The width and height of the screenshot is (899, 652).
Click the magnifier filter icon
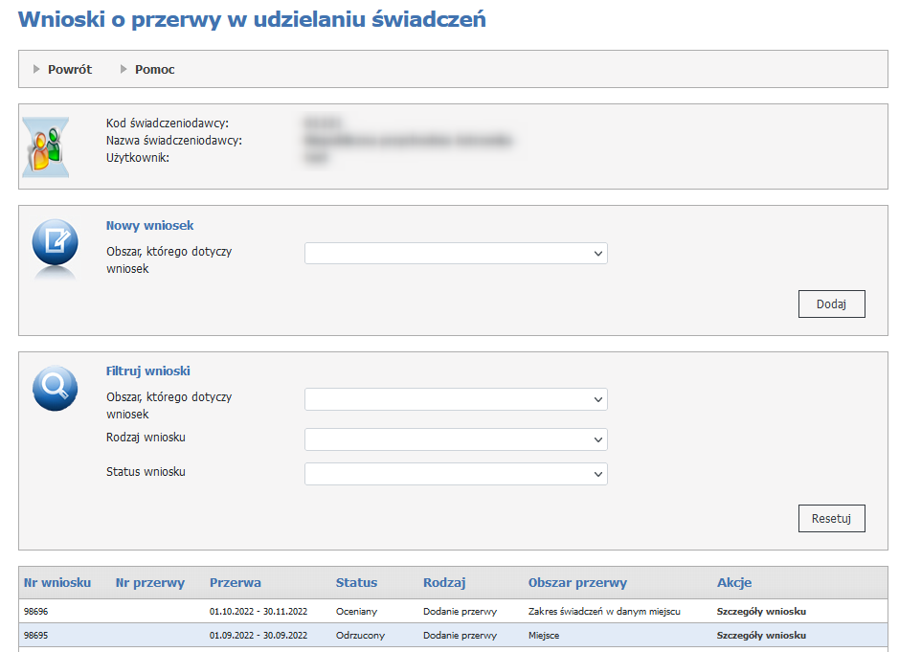coord(55,388)
